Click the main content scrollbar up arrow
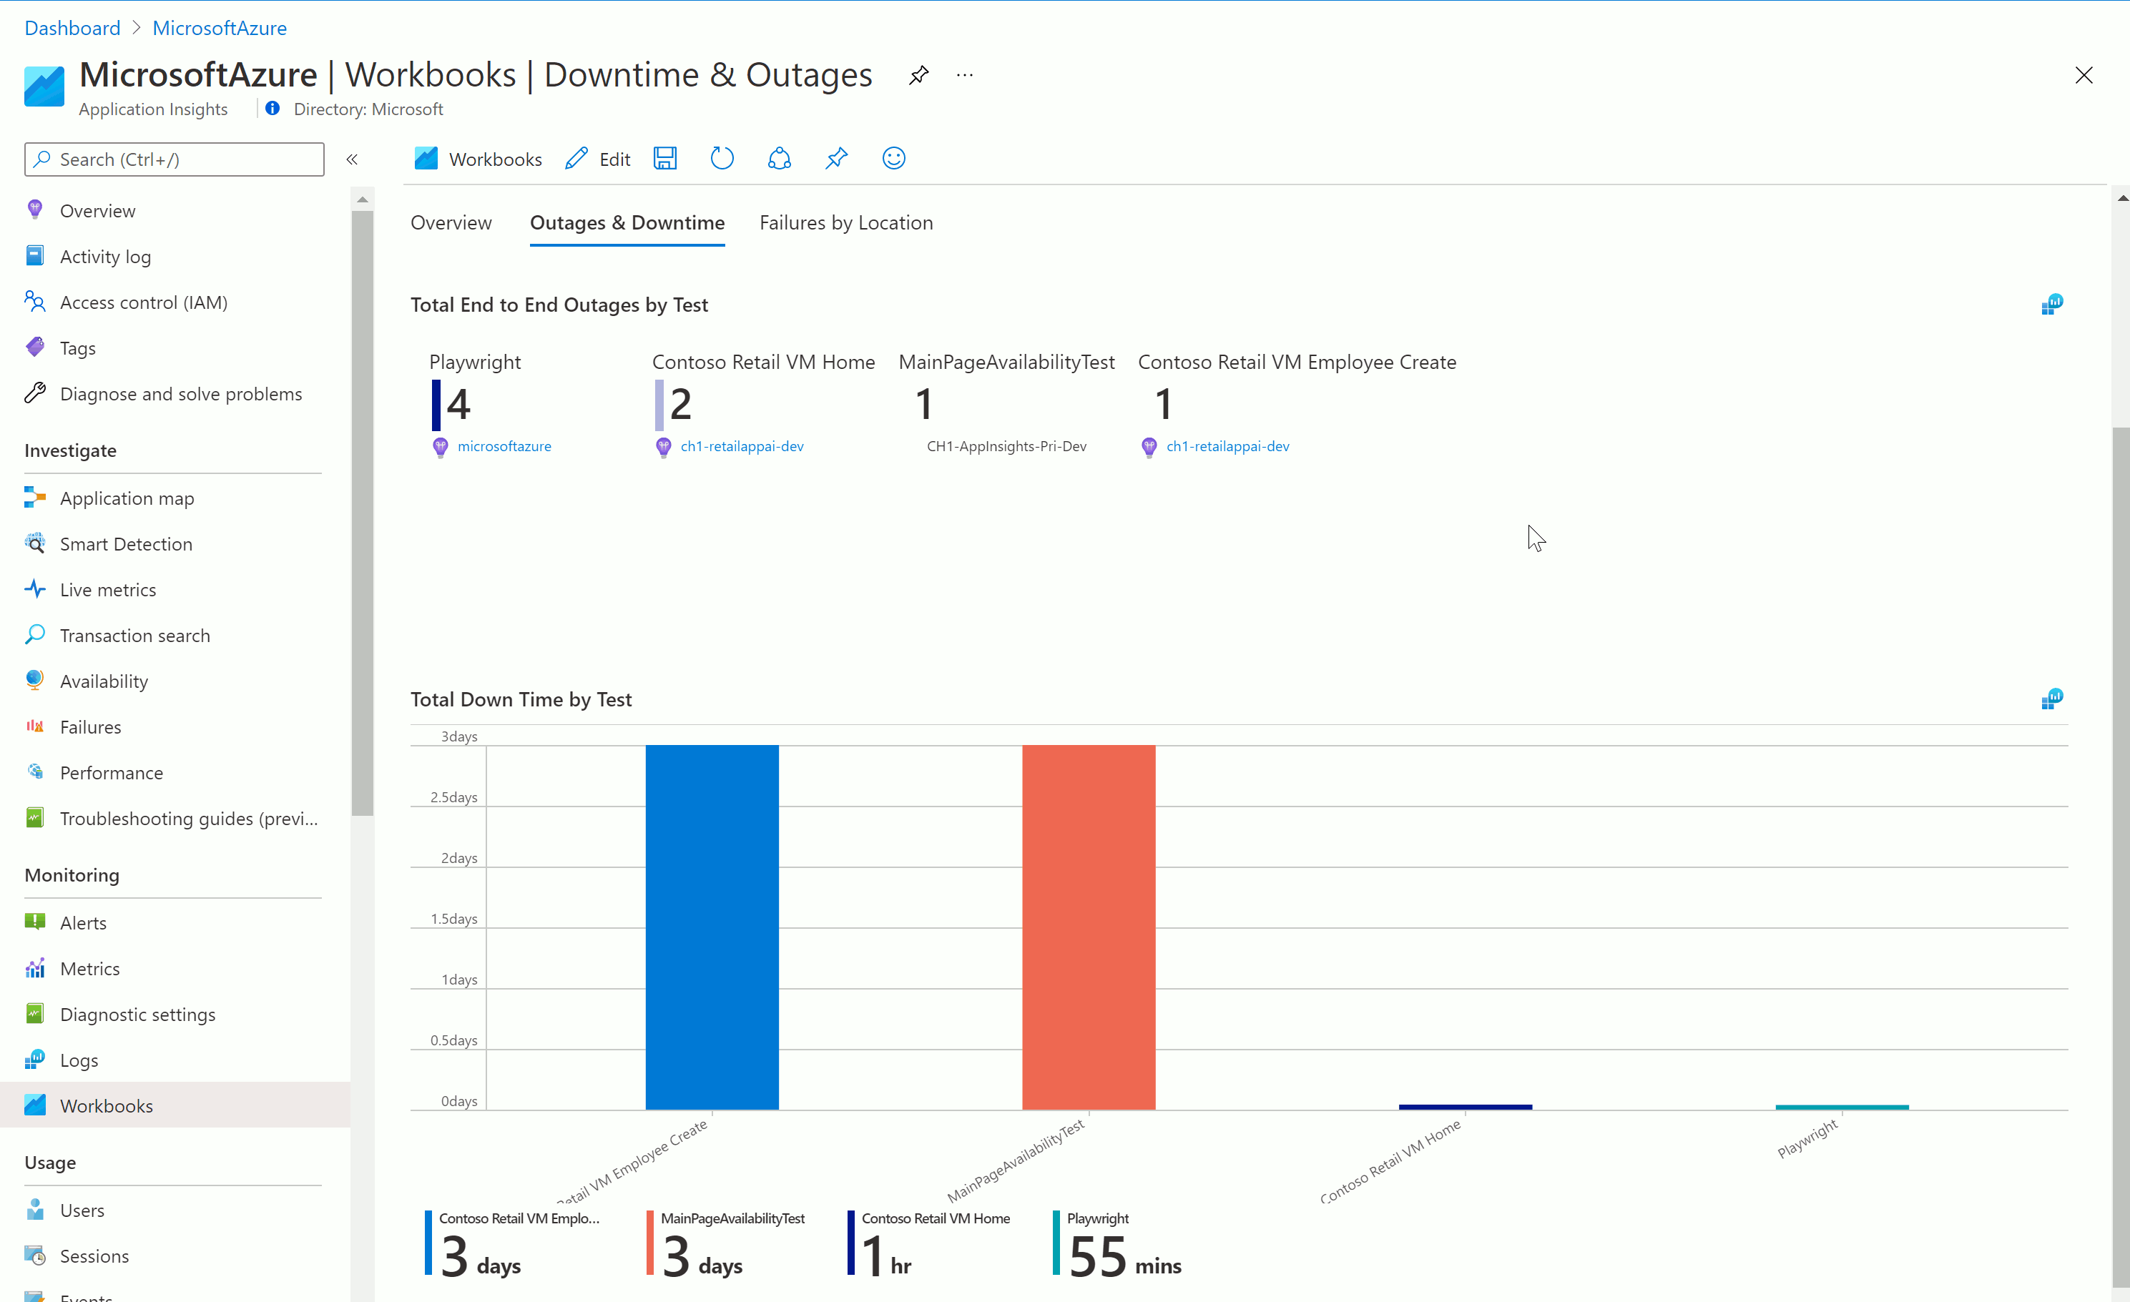2130x1302 pixels. 2121,198
